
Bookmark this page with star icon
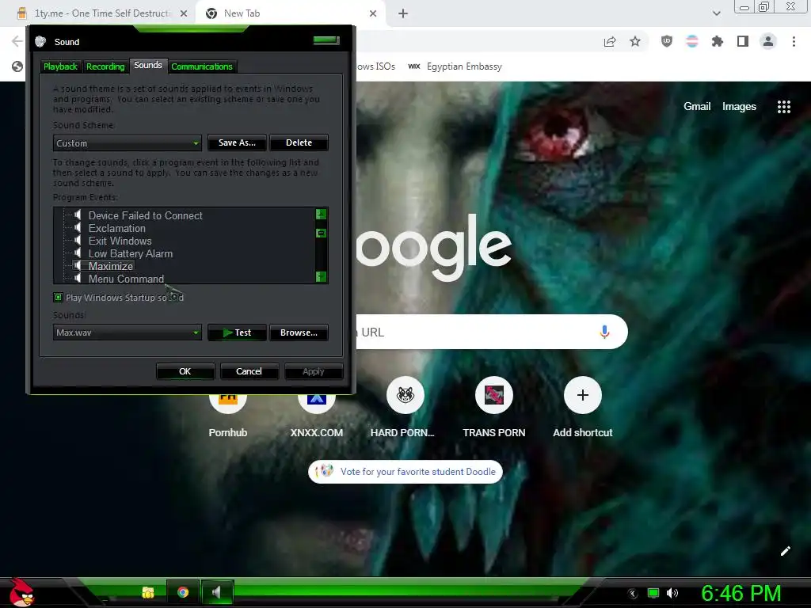tap(635, 41)
